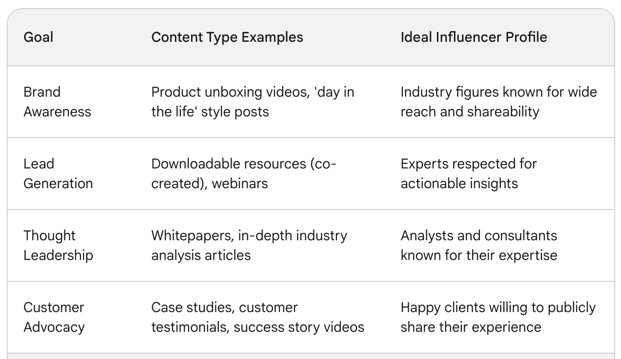Select the Customer Advocacy cell
Image resolution: width=621 pixels, height=359 pixels.
coord(54,317)
